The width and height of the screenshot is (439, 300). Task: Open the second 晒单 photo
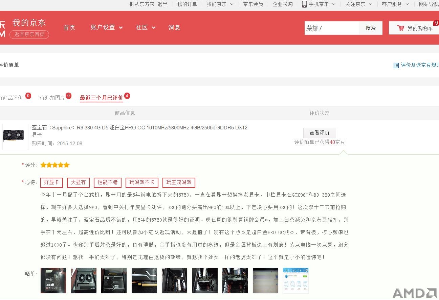[84, 280]
